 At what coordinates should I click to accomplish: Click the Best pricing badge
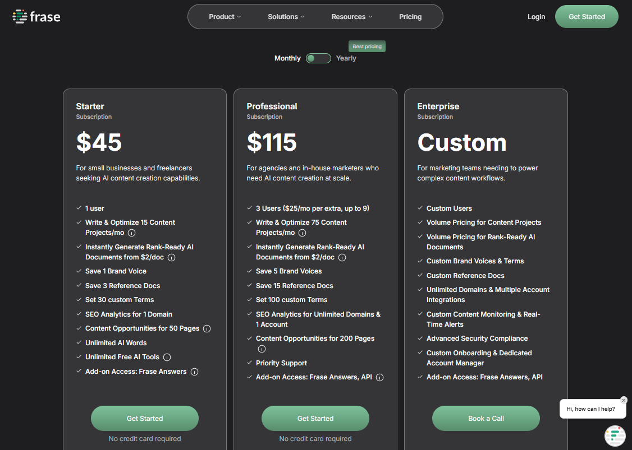pyautogui.click(x=367, y=47)
